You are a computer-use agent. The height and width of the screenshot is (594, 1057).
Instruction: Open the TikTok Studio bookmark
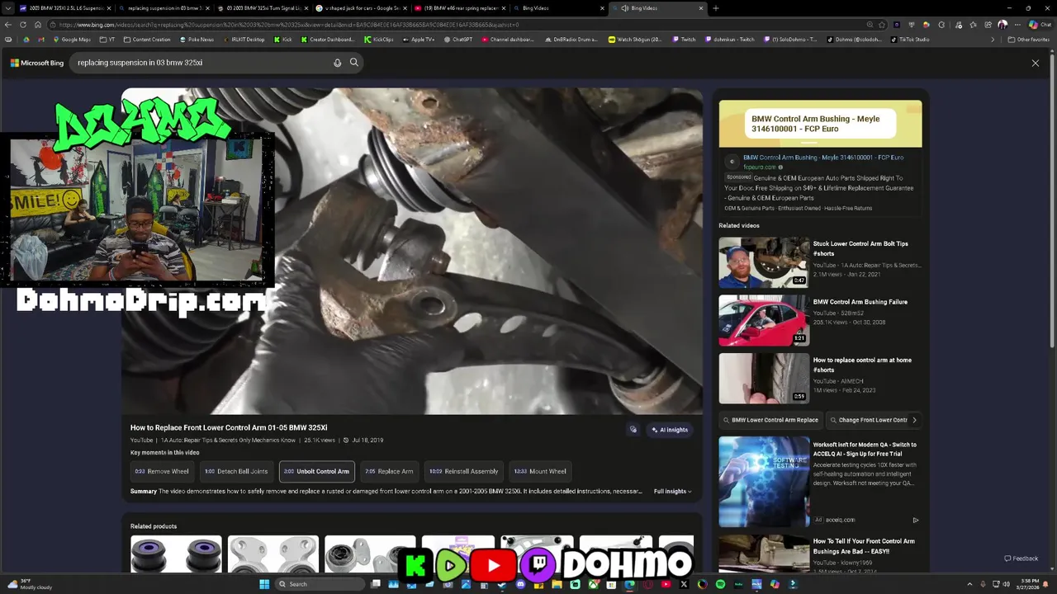click(x=909, y=40)
